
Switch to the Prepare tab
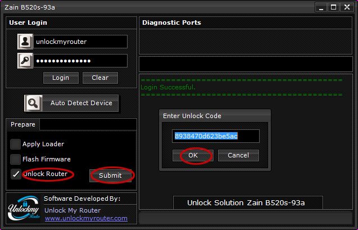tap(23, 124)
